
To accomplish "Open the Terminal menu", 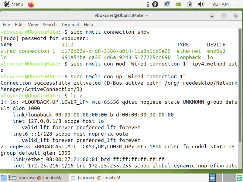I will pos(70,25).
